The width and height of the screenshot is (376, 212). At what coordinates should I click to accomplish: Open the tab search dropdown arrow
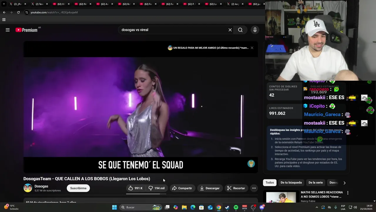click(4, 4)
